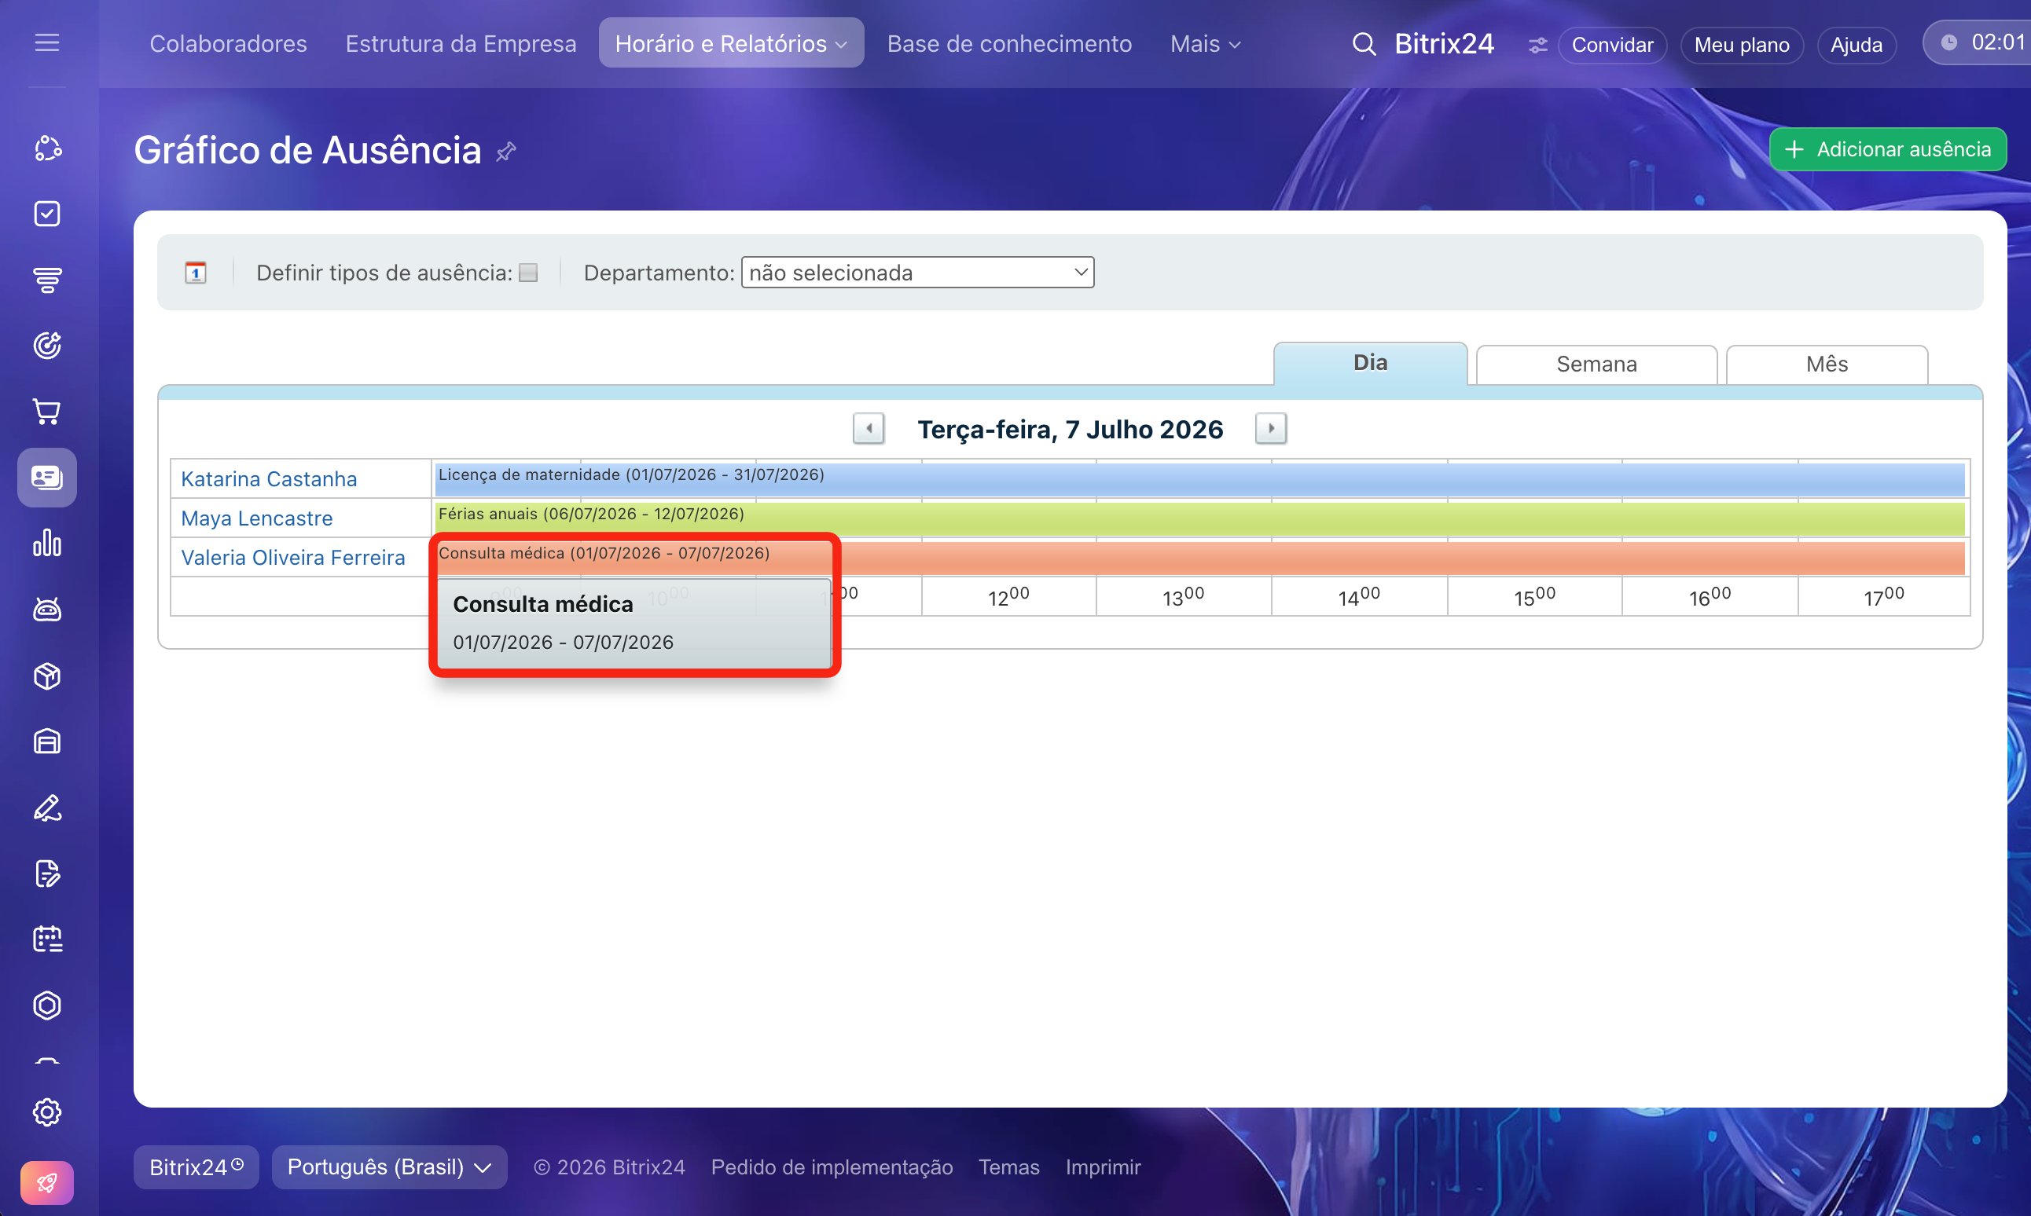Viewport: 2031px width, 1216px height.
Task: Open the Tasks checkmark sidebar icon
Action: (x=46, y=214)
